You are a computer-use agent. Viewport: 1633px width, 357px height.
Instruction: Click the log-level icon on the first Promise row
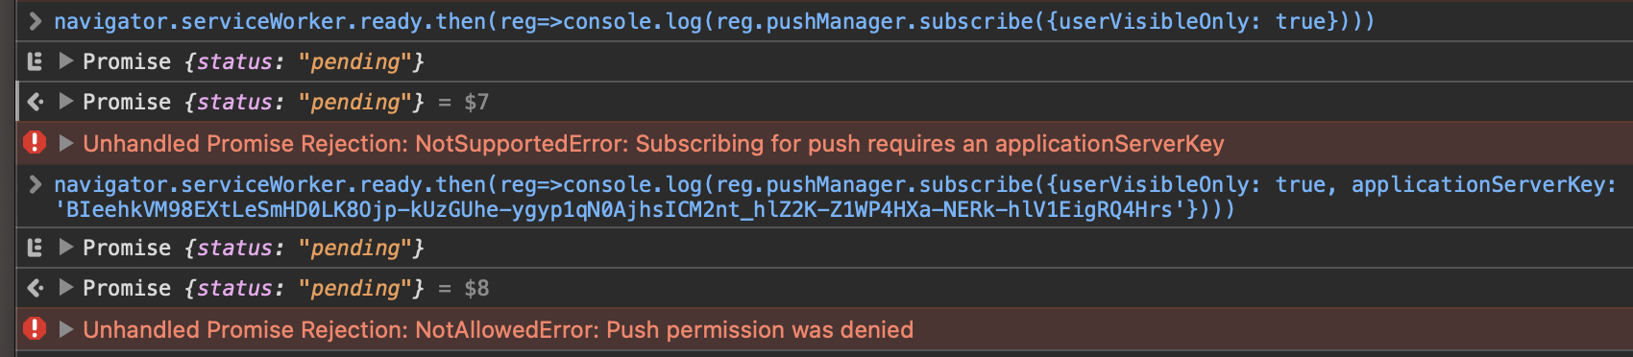tap(35, 61)
